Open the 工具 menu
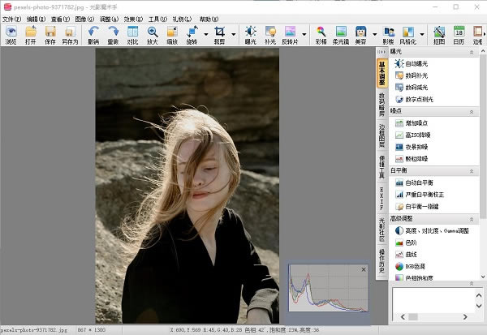 click(157, 19)
